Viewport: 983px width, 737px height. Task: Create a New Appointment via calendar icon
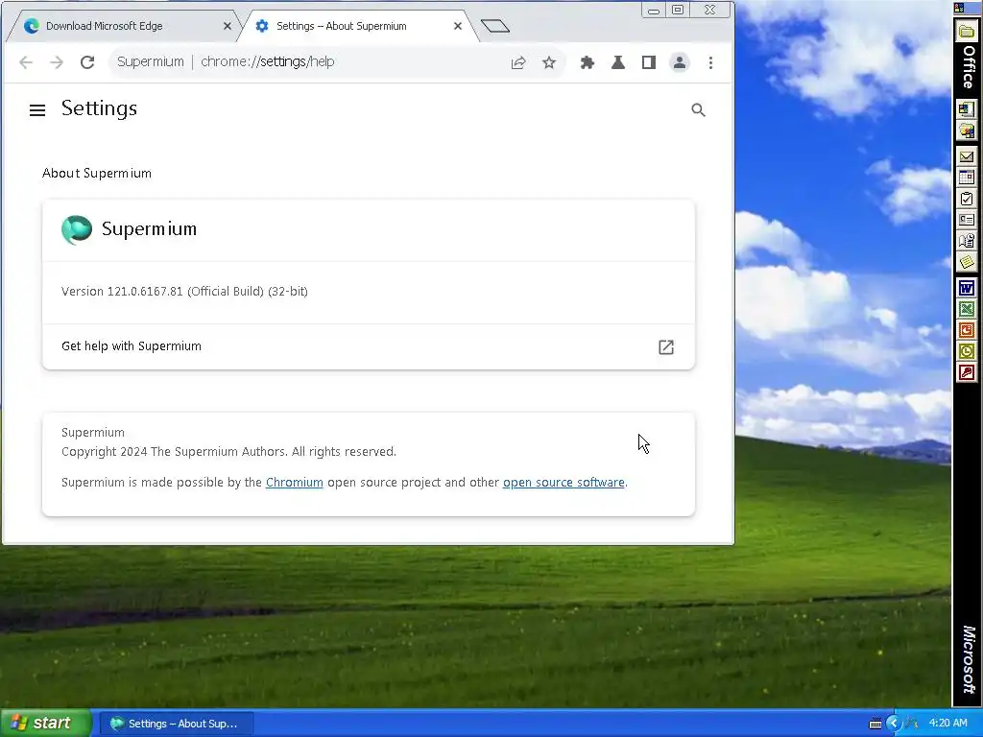click(966, 178)
